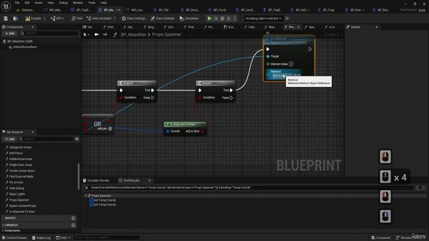429x241 pixels.
Task: Clear the Find Results search field
Action: (86, 187)
